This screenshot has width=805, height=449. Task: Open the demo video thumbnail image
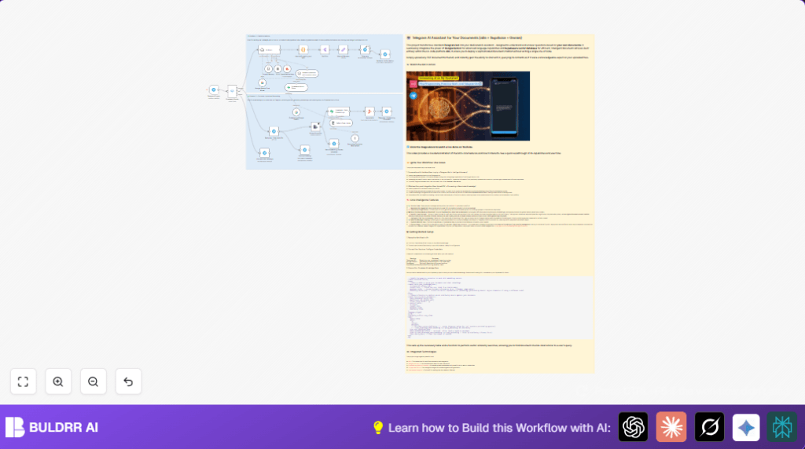point(468,105)
